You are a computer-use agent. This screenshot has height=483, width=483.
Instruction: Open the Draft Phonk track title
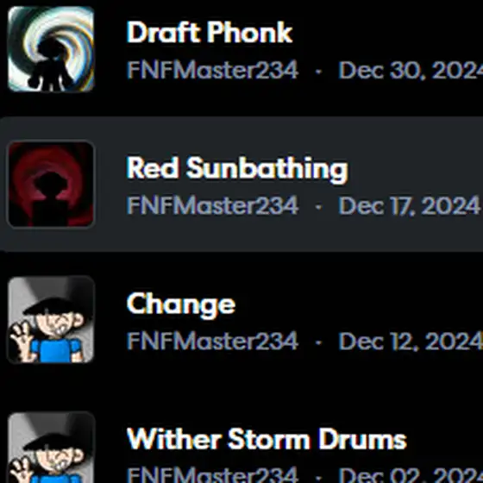pyautogui.click(x=210, y=33)
